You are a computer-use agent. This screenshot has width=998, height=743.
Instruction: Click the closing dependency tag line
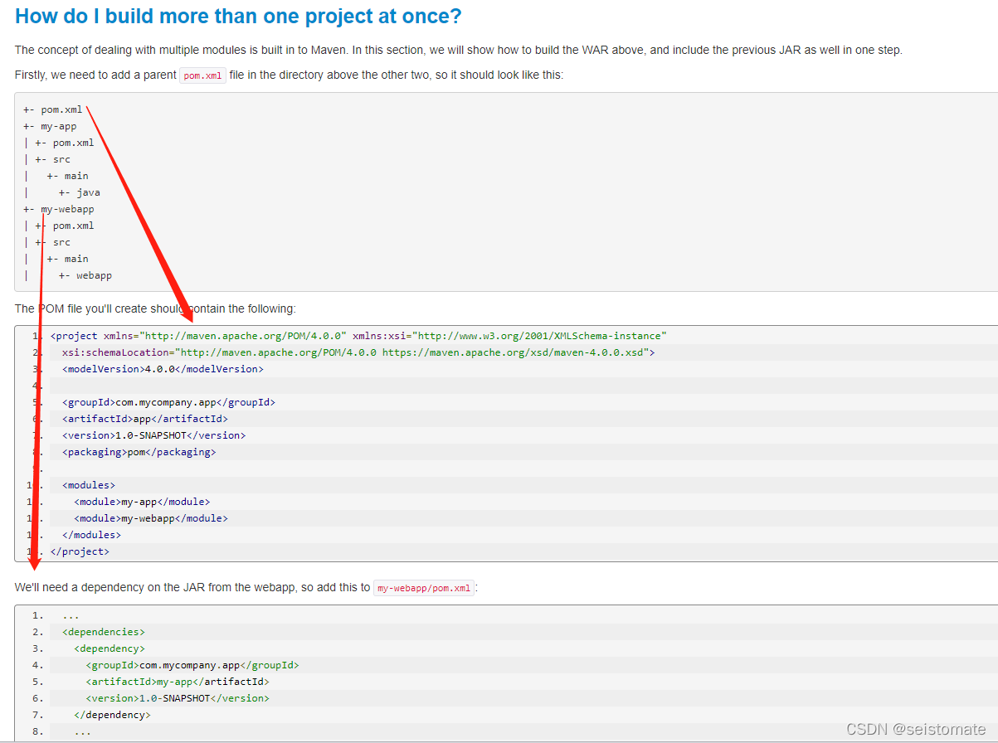[112, 715]
